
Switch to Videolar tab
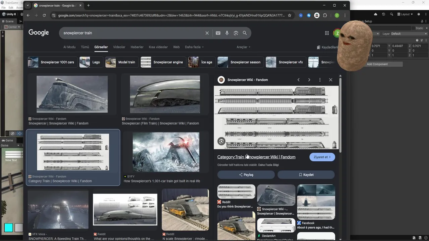click(119, 47)
